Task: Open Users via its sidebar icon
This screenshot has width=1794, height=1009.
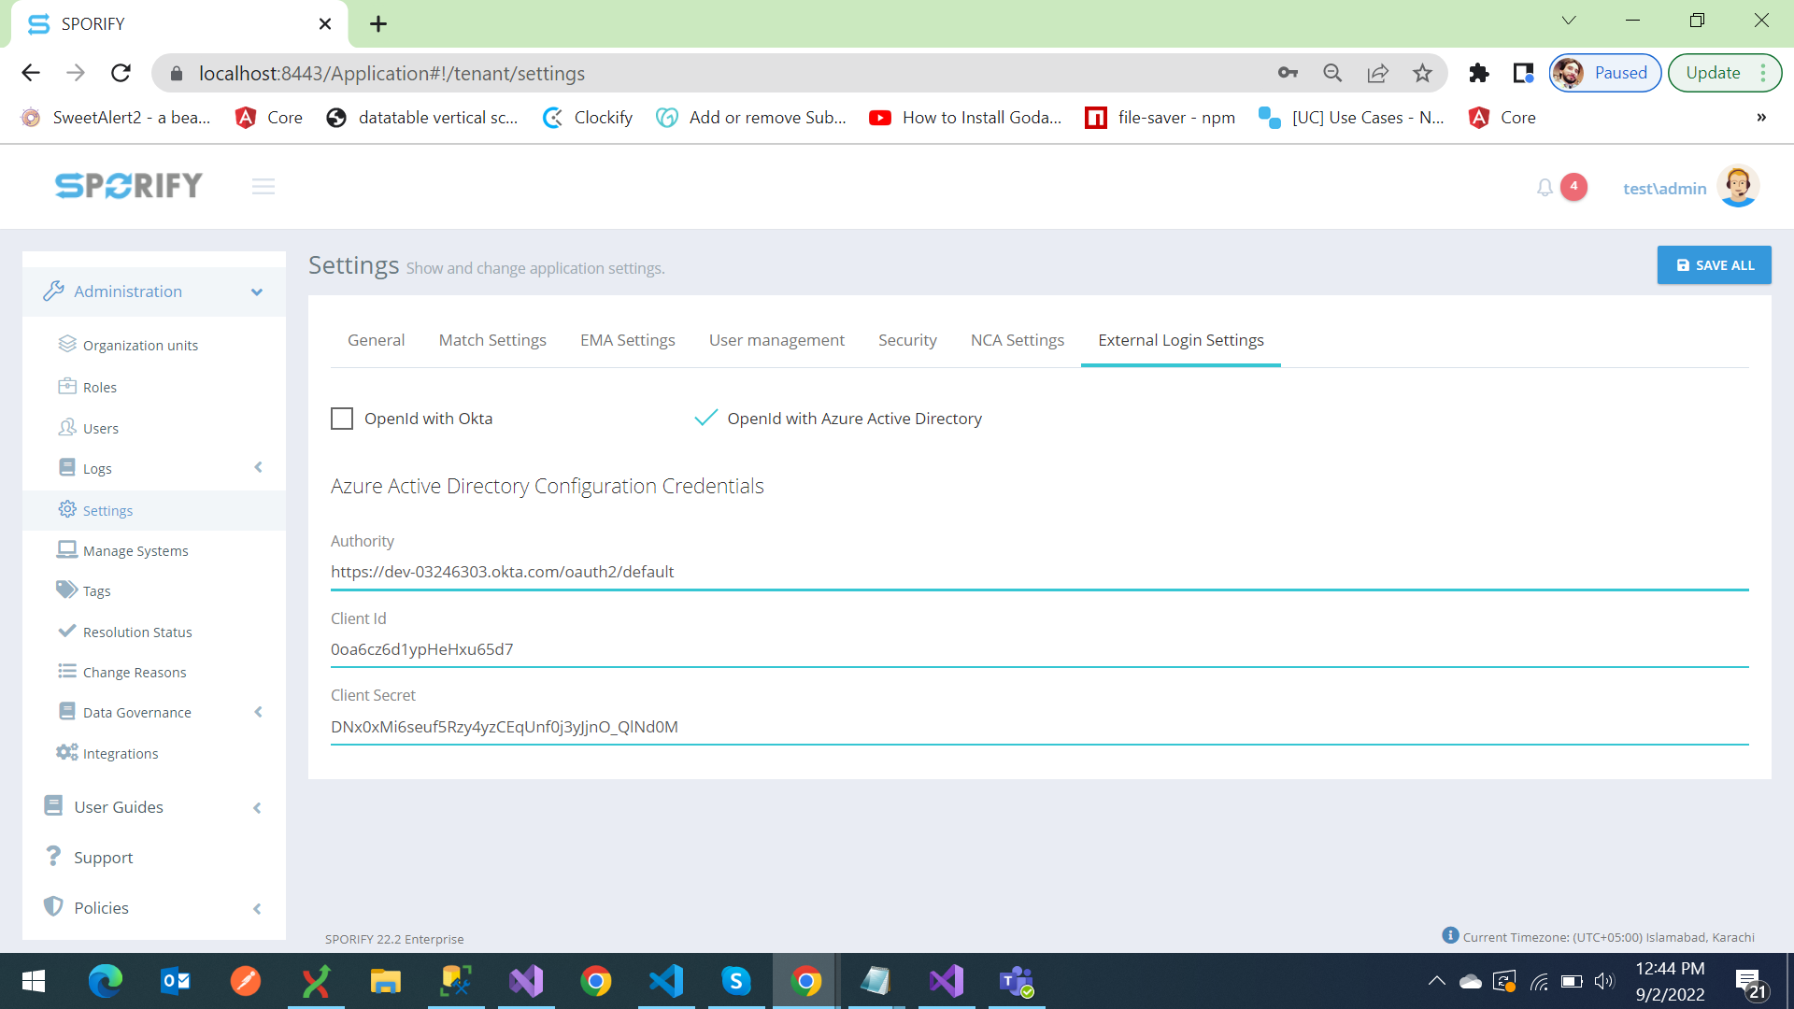Action: click(66, 427)
